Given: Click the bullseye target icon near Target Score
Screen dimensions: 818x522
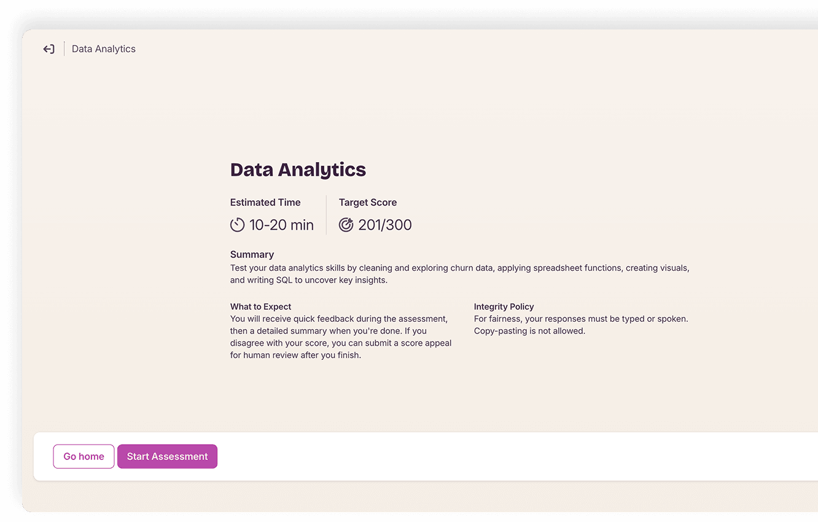Looking at the screenshot, I should [346, 225].
